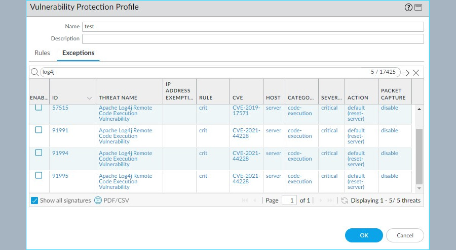Click the PDF/CSV export link
The height and width of the screenshot is (250, 456).
[117, 201]
